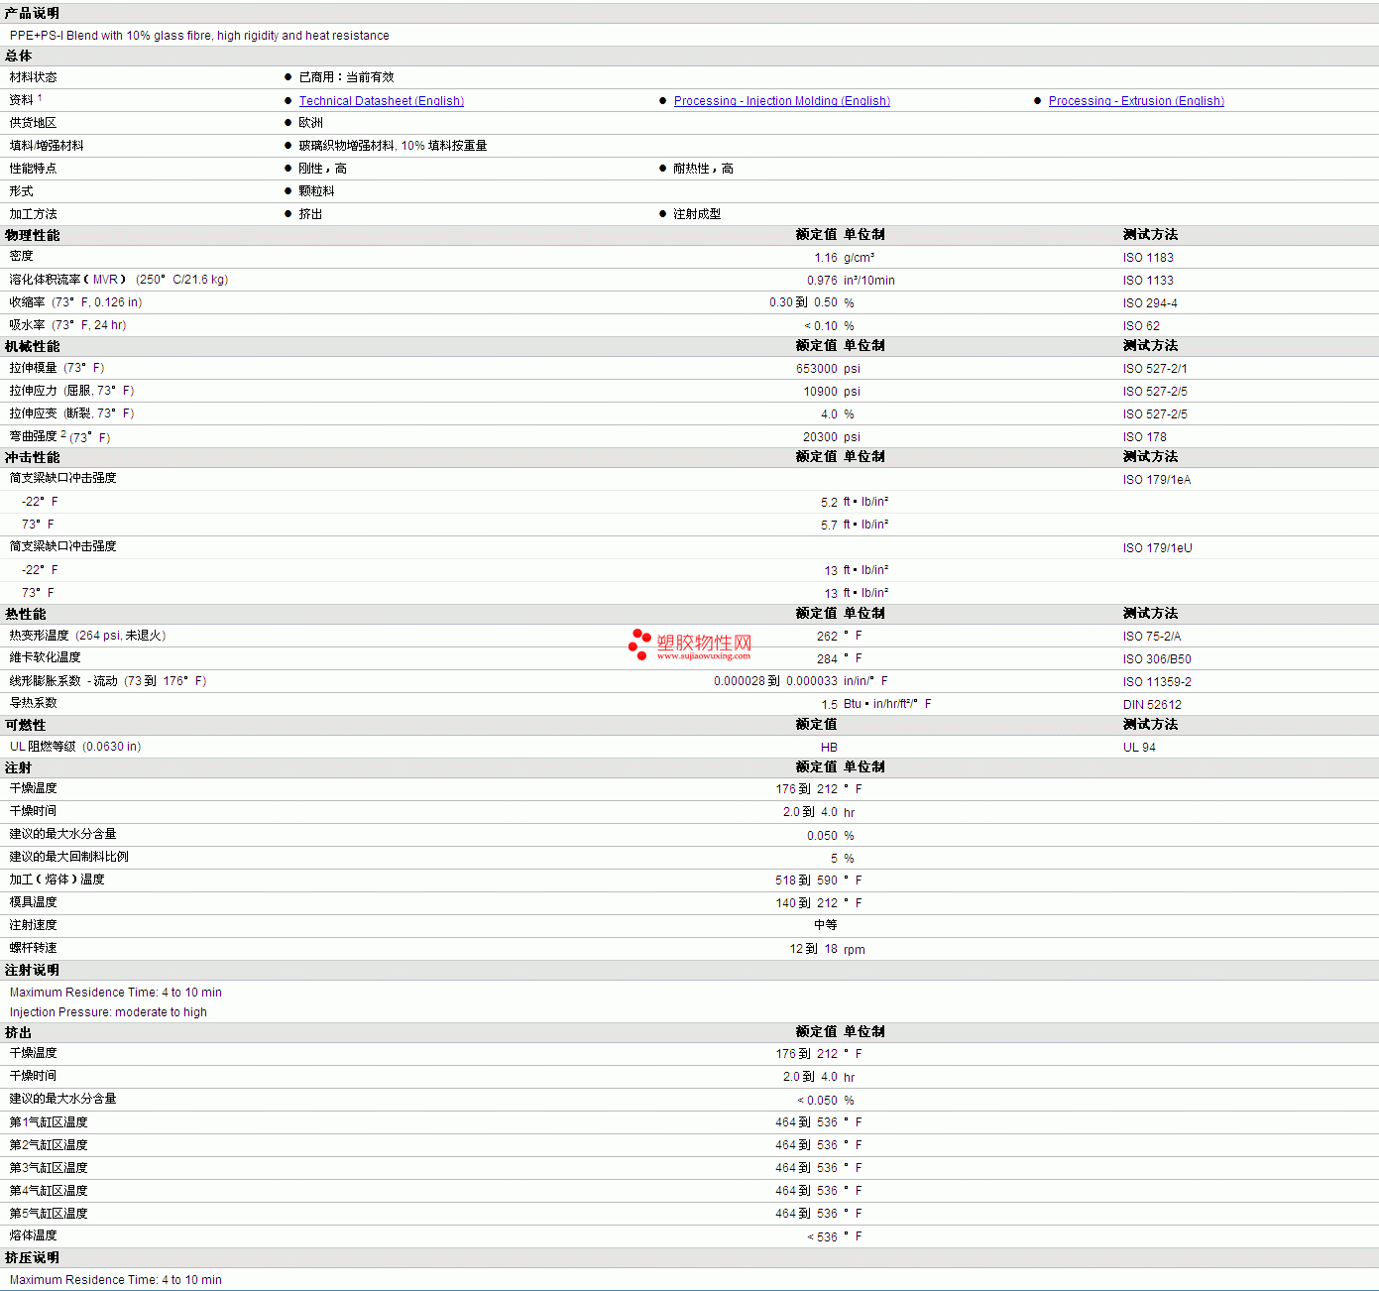Select the 机械性能 section header
The image size is (1379, 1291).
[x=32, y=346]
